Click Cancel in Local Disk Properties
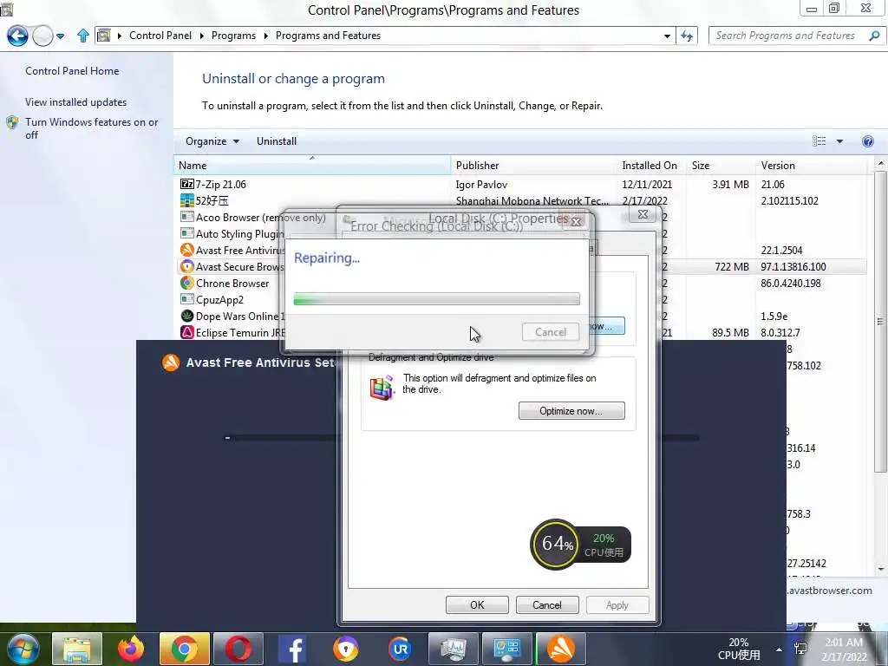This screenshot has width=888, height=666. click(x=547, y=604)
